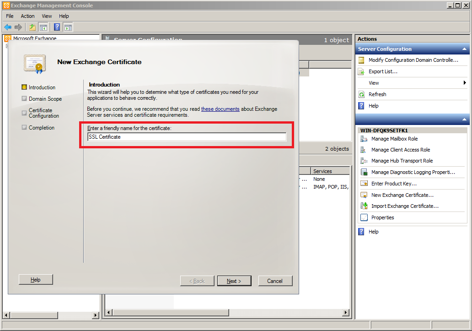Click the Enter Product Key icon

pyautogui.click(x=364, y=184)
